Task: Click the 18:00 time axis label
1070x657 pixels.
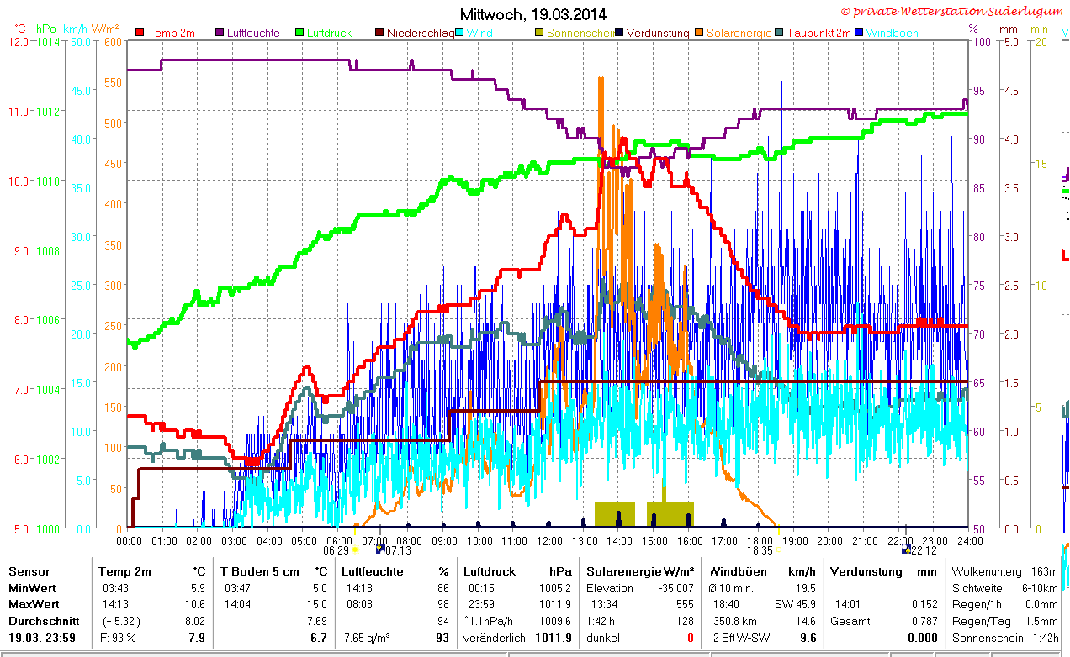Action: click(760, 540)
